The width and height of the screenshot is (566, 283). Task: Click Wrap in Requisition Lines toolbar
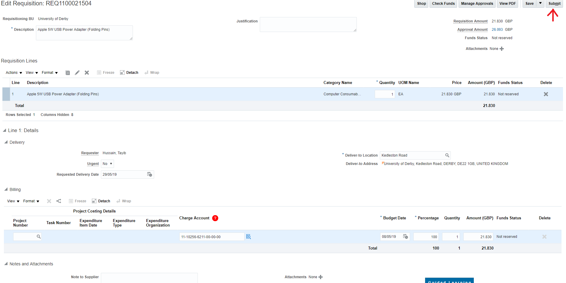(x=152, y=73)
